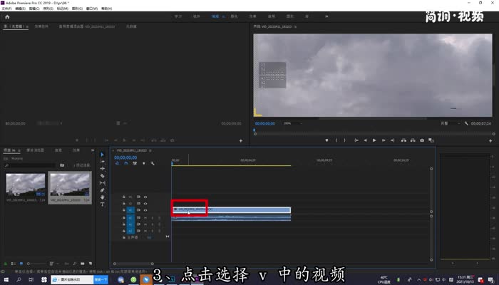Toggle the lock on the top video track

point(123,196)
